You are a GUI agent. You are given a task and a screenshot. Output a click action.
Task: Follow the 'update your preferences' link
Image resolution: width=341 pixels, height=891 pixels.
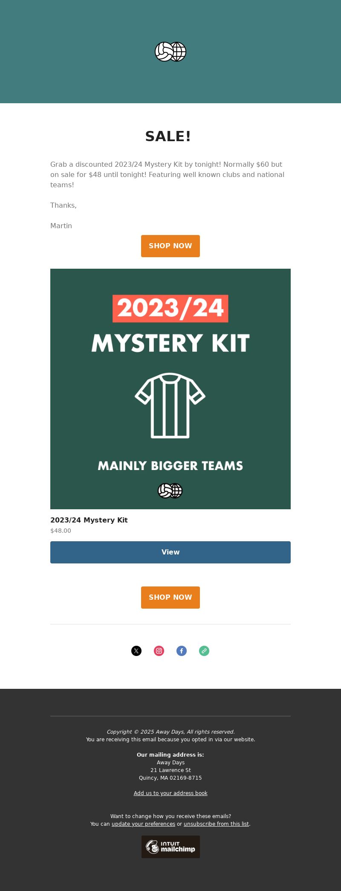coord(143,824)
